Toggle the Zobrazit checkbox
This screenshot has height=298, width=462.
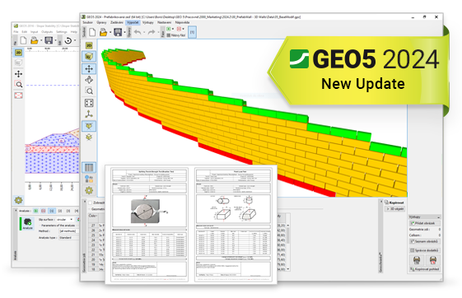tap(91, 203)
